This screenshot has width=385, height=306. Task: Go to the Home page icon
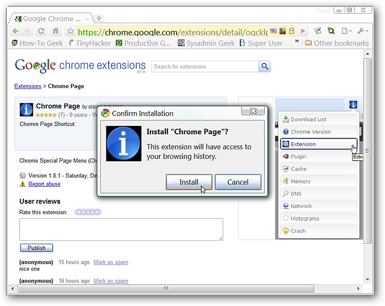pos(55,31)
